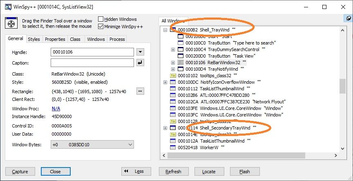Viewport: 353px width, 181px height.
Task: Click the Finder Tool crosshair icon
Action: pos(11,23)
